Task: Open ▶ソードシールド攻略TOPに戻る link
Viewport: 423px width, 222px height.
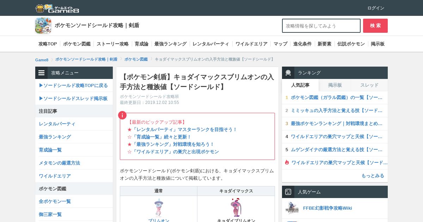Action: tap(73, 86)
